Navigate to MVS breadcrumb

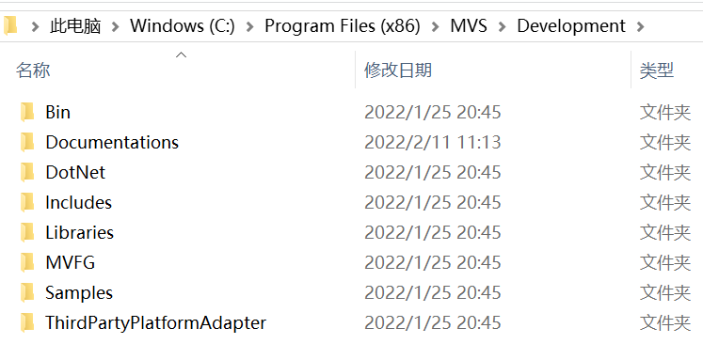point(469,26)
